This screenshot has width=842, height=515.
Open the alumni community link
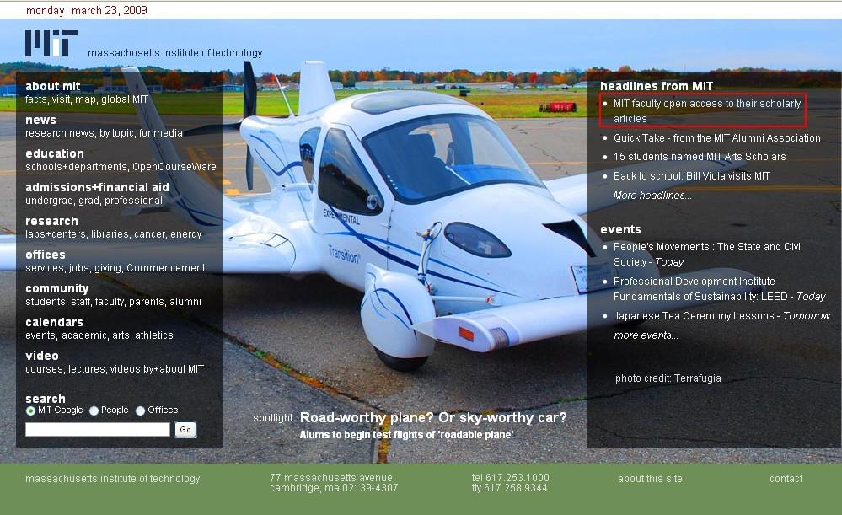coord(185,302)
